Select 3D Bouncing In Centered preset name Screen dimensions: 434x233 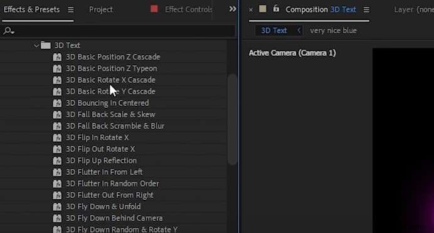(x=107, y=103)
